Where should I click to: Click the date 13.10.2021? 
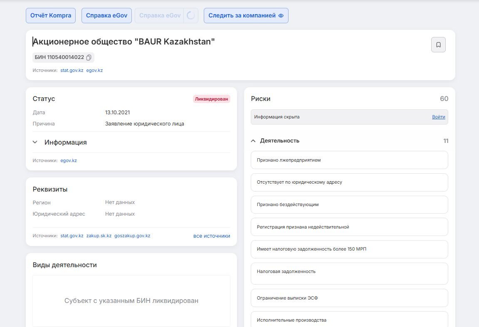coord(118,112)
